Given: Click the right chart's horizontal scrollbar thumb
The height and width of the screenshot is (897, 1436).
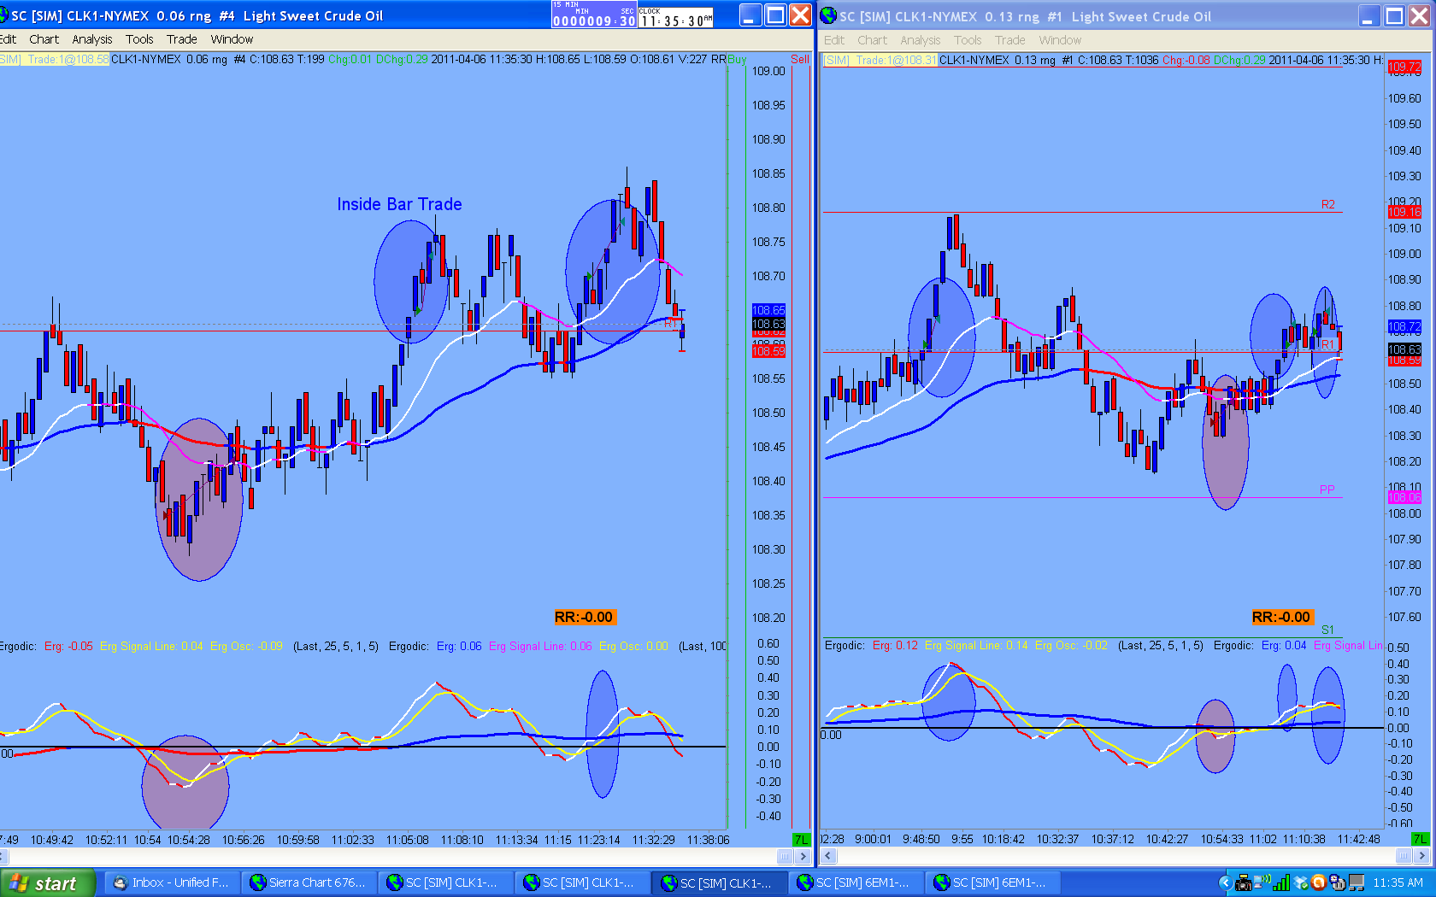Looking at the screenshot, I should [x=1404, y=856].
